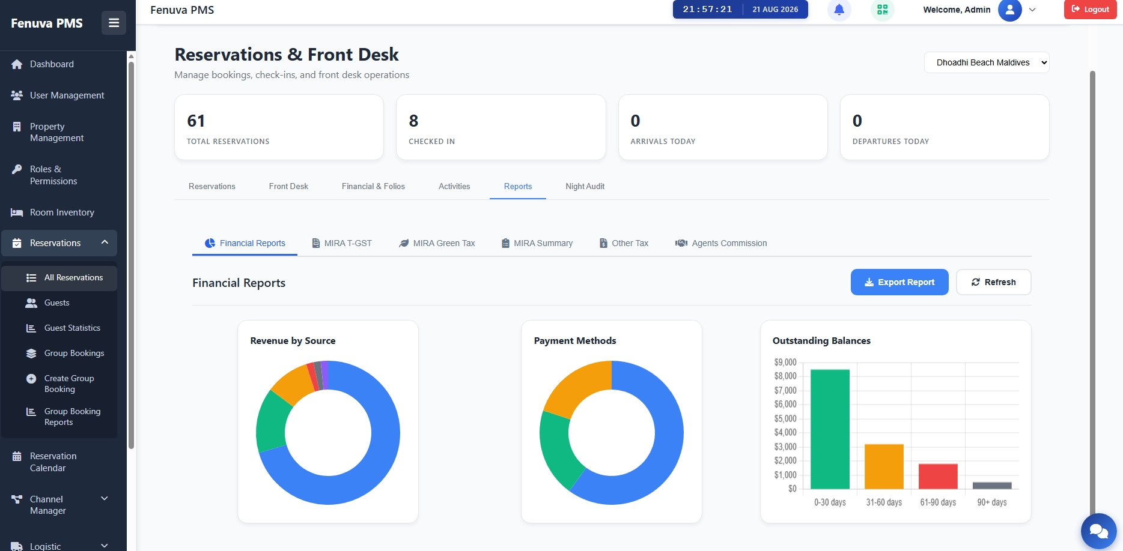The image size is (1123, 551).
Task: Click the 61 Total Reservations card
Action: (x=279, y=127)
